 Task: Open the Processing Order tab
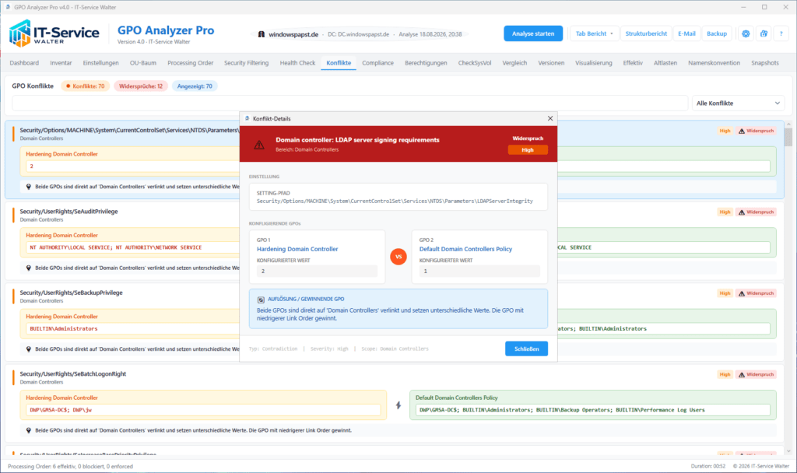tap(191, 63)
